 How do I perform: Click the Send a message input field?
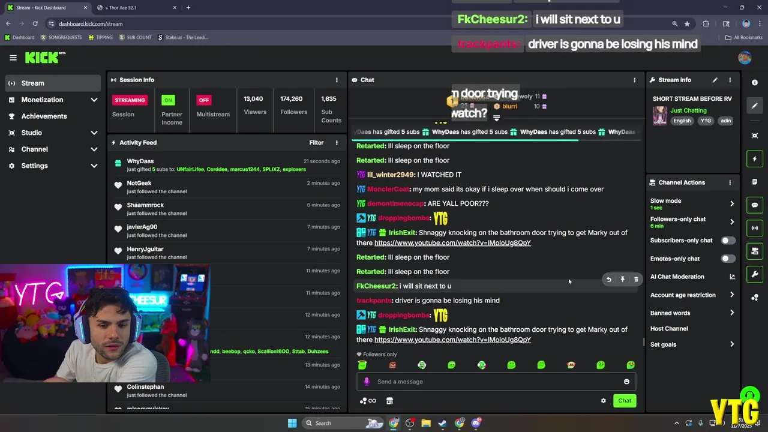[496, 382]
